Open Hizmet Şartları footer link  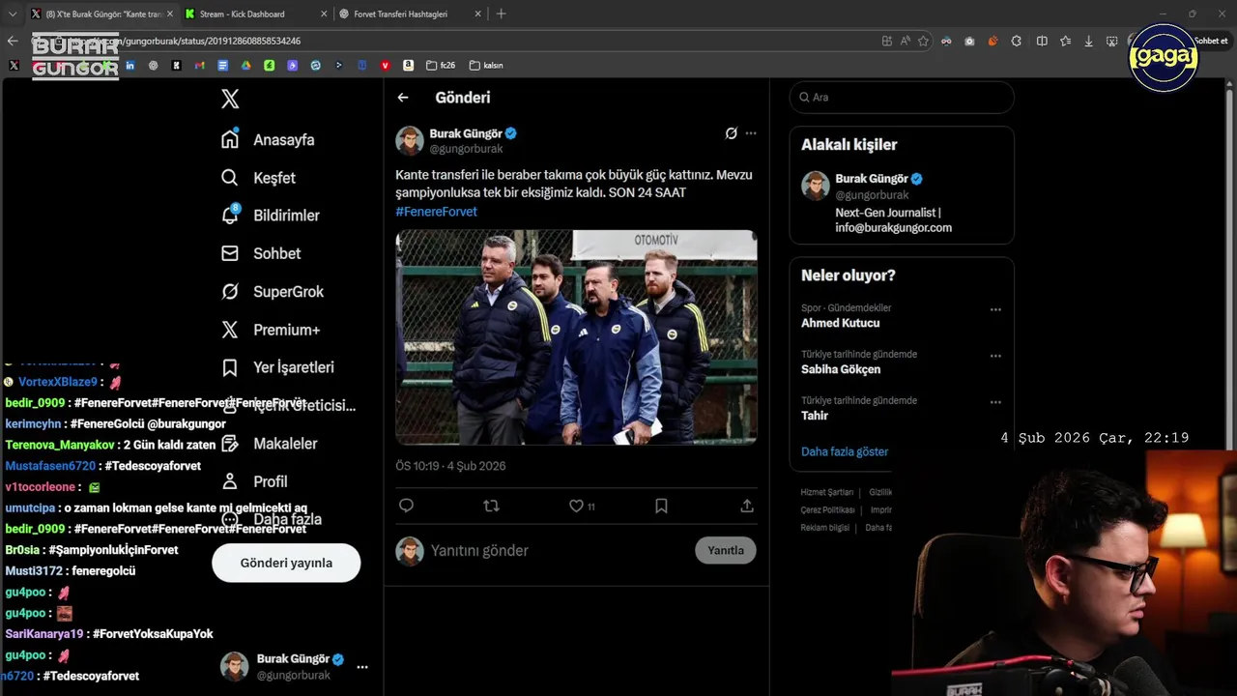pyautogui.click(x=827, y=492)
